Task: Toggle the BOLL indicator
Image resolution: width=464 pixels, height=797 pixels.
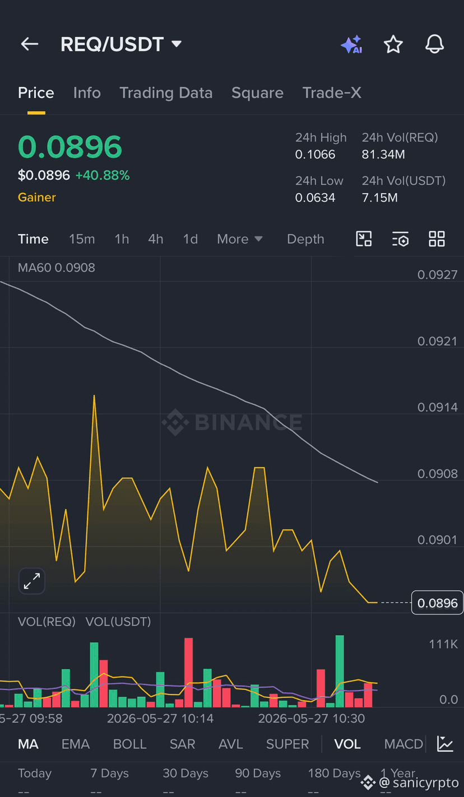Action: [x=129, y=744]
